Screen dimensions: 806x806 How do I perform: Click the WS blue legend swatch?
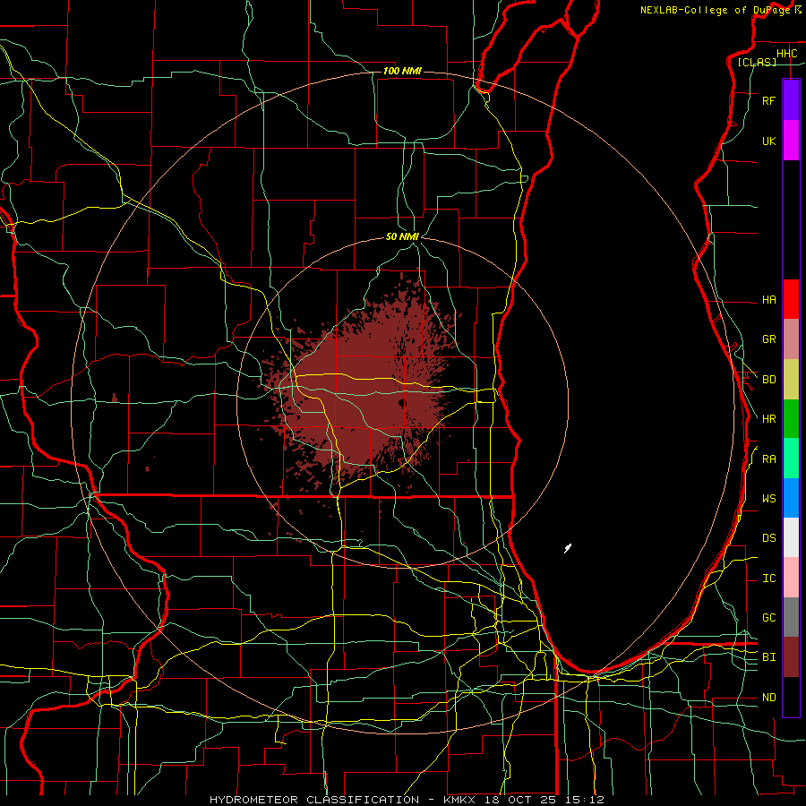(x=791, y=498)
